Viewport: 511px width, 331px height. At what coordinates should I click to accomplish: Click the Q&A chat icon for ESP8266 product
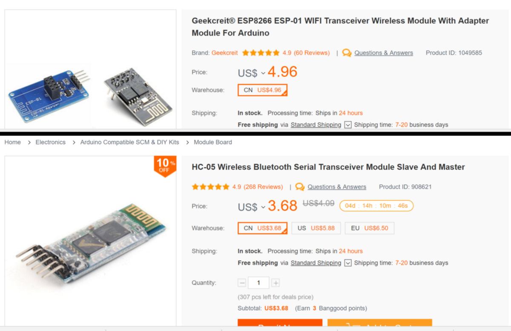click(x=347, y=53)
